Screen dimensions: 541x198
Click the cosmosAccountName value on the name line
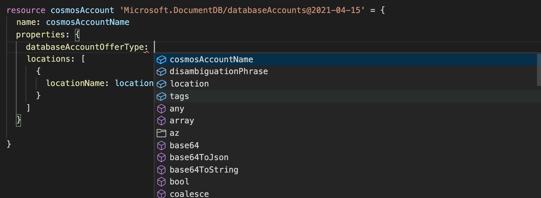88,22
